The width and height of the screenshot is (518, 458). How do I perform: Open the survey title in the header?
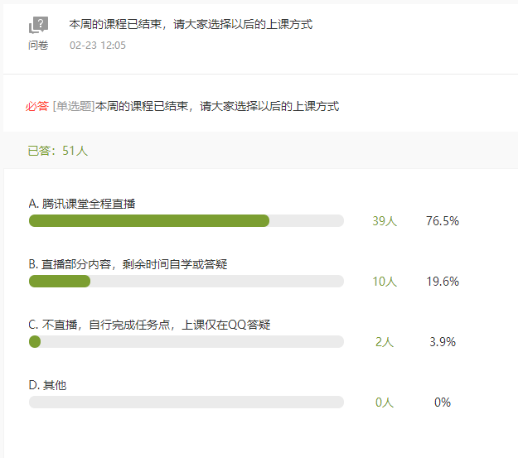coord(191,25)
